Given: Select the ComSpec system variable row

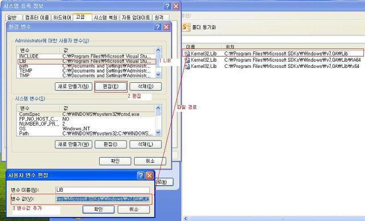Looking at the screenshot, I should (x=86, y=114).
